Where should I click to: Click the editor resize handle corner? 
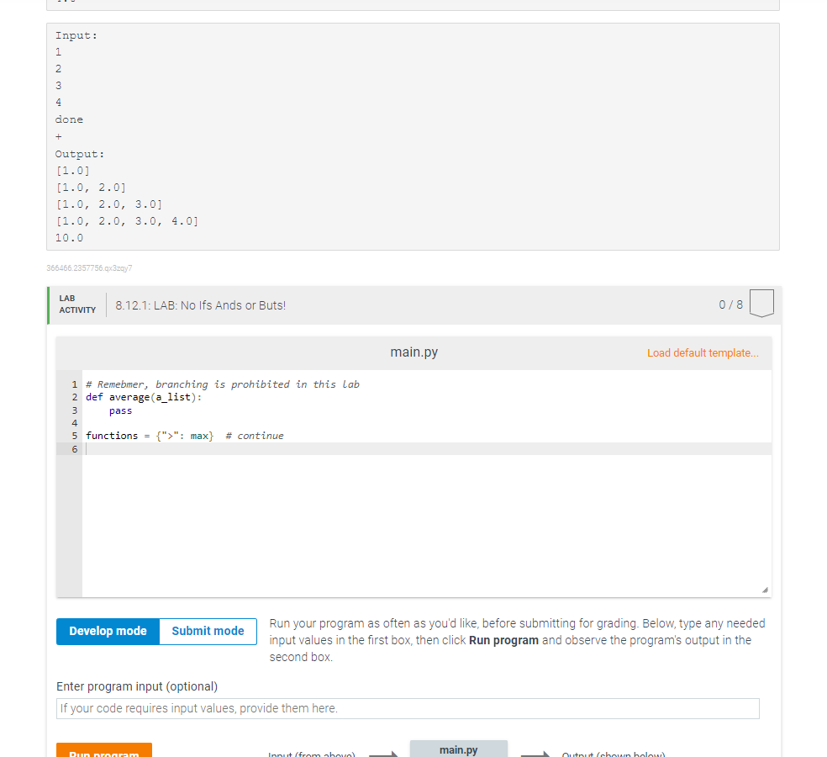(765, 590)
